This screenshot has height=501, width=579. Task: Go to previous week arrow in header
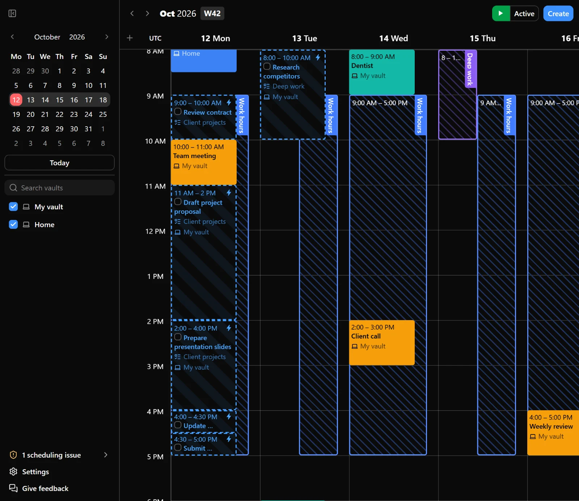132,13
